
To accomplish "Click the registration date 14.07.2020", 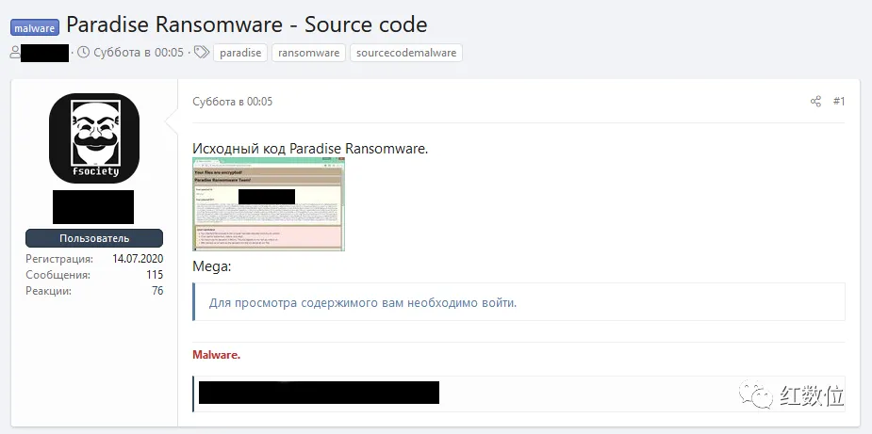I will click(138, 259).
